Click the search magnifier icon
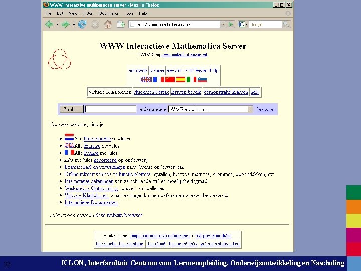The image size is (361, 271). (286, 24)
